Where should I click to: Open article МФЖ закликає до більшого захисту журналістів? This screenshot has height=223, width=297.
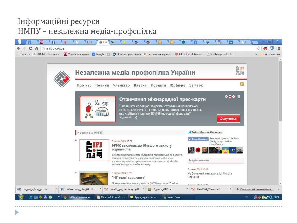pos(142,147)
